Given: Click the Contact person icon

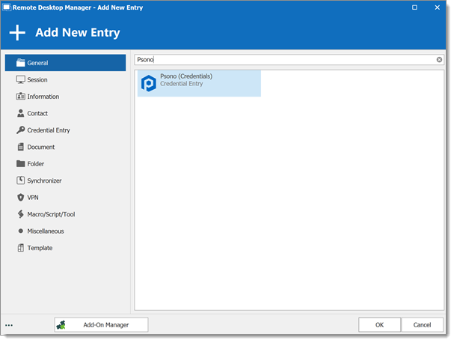Looking at the screenshot, I should click(20, 113).
